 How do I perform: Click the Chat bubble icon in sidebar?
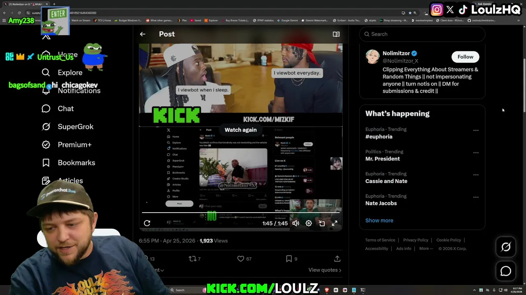(46, 109)
